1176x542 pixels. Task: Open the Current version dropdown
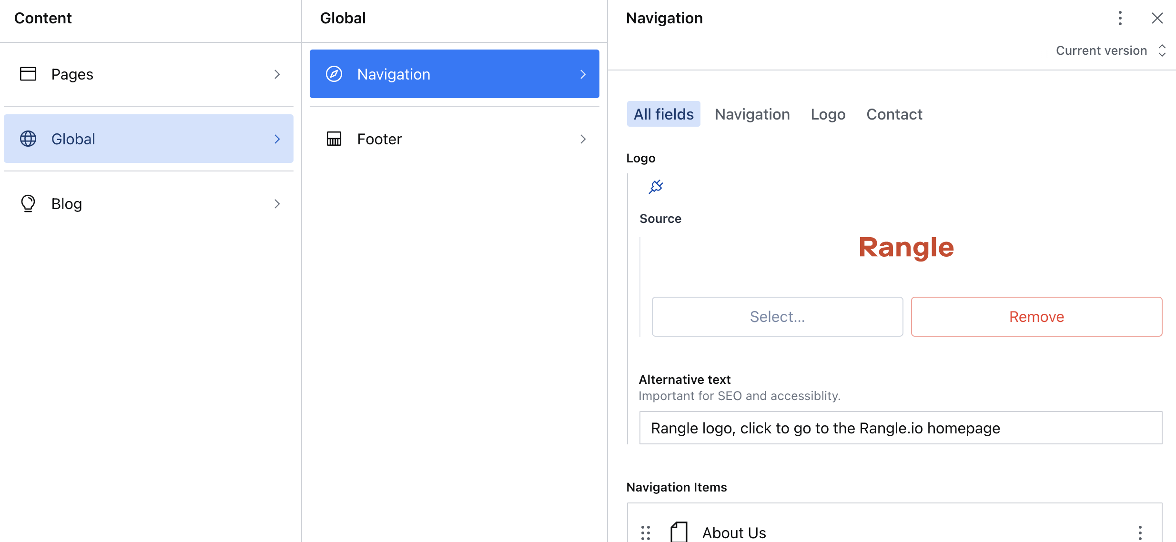1110,50
